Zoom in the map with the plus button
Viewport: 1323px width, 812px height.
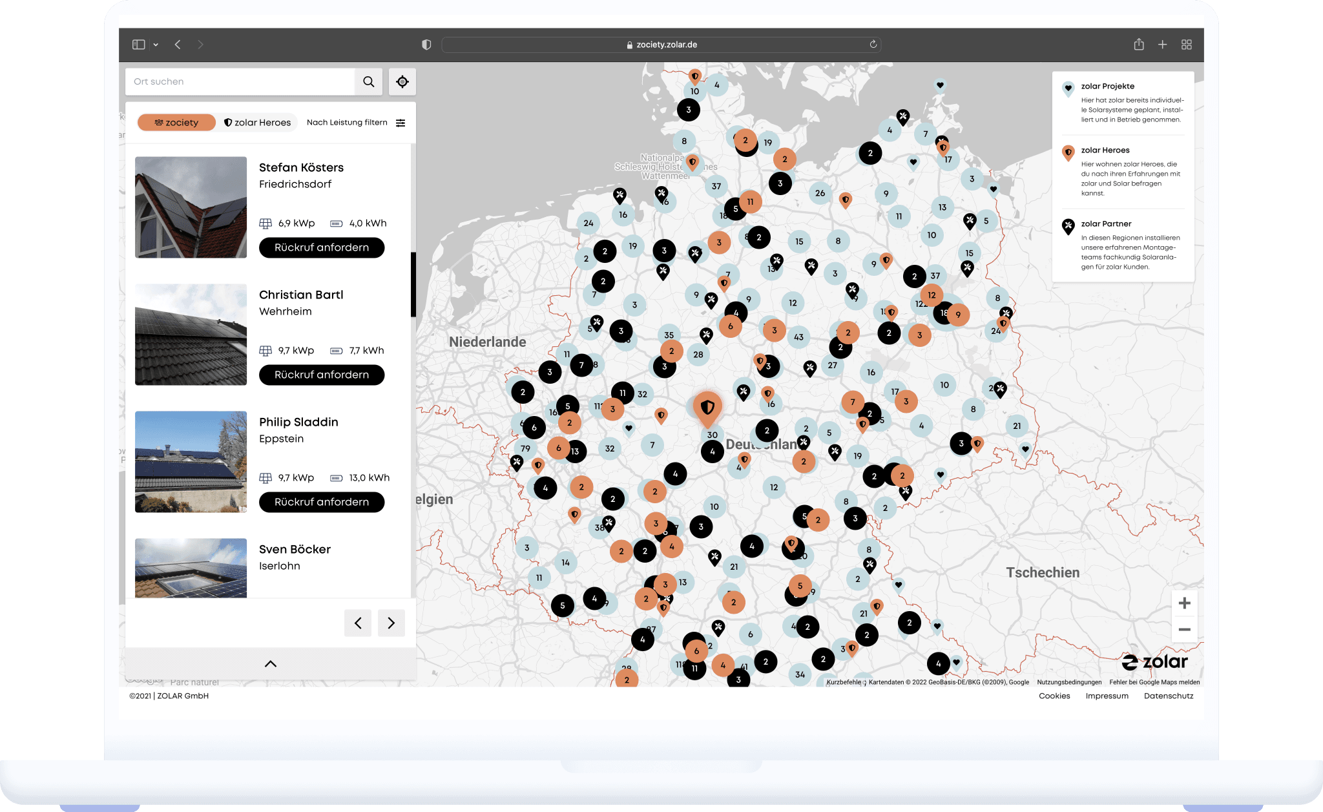pyautogui.click(x=1184, y=603)
